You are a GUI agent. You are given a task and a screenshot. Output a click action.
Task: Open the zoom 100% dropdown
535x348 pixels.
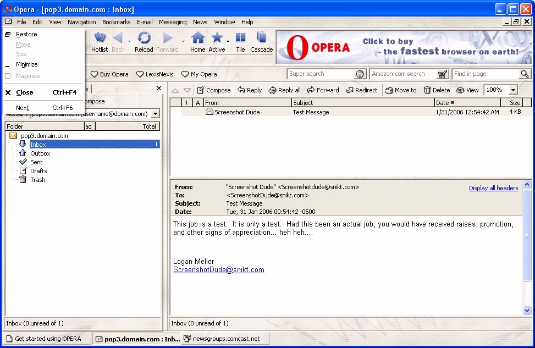(x=513, y=90)
